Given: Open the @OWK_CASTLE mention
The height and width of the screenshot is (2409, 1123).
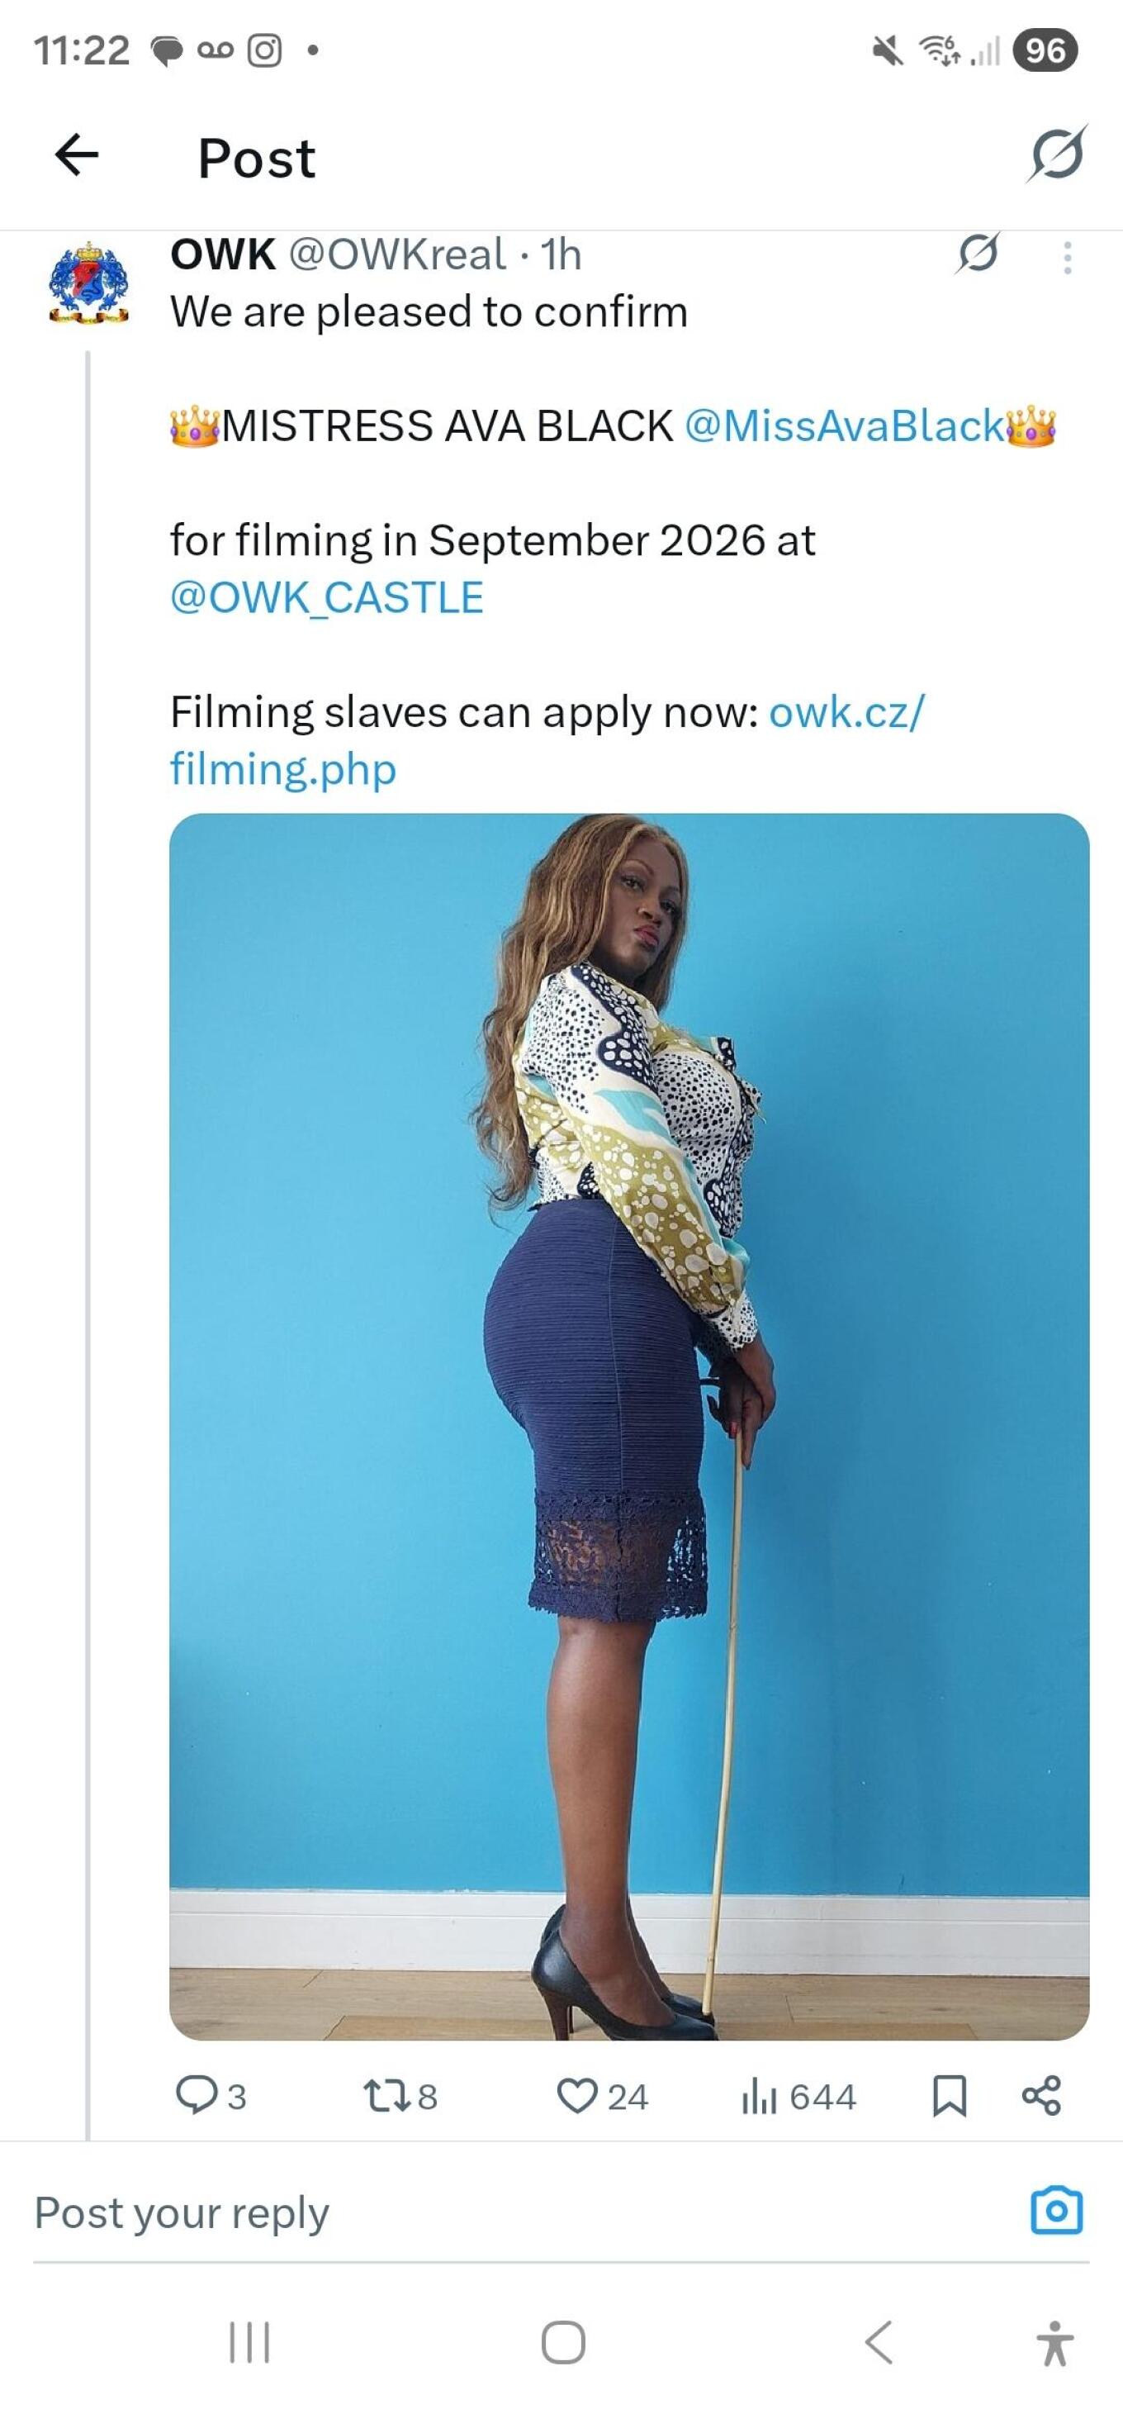Looking at the screenshot, I should [327, 597].
